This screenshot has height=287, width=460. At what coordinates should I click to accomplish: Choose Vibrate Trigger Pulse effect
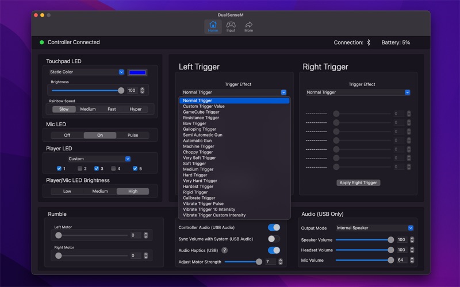235,204
